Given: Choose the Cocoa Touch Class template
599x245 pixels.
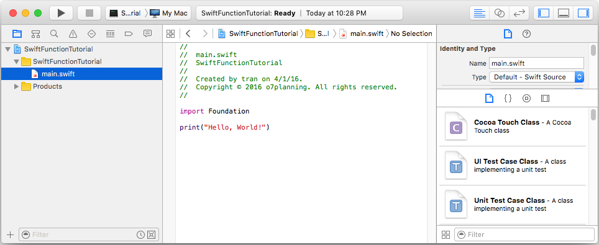Looking at the screenshot, I should click(x=513, y=127).
